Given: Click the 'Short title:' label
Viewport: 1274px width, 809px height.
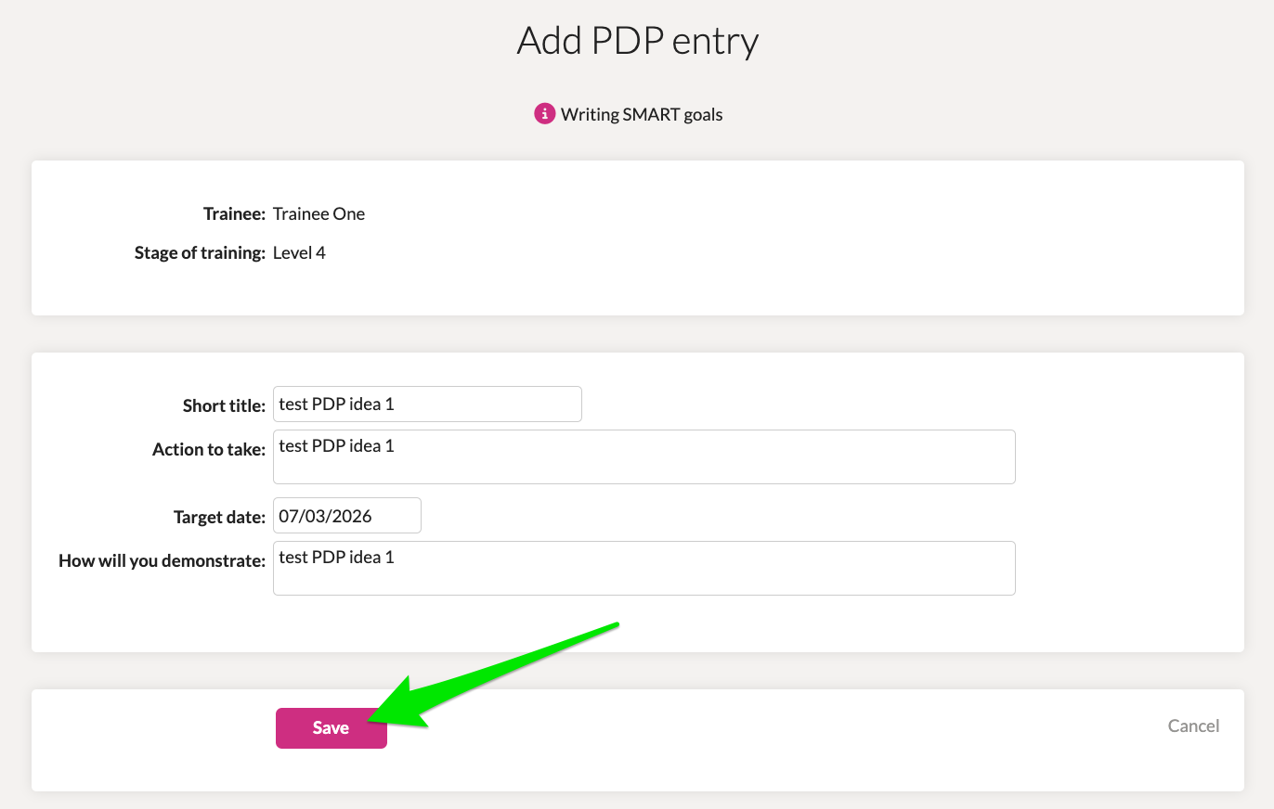Looking at the screenshot, I should pos(224,405).
